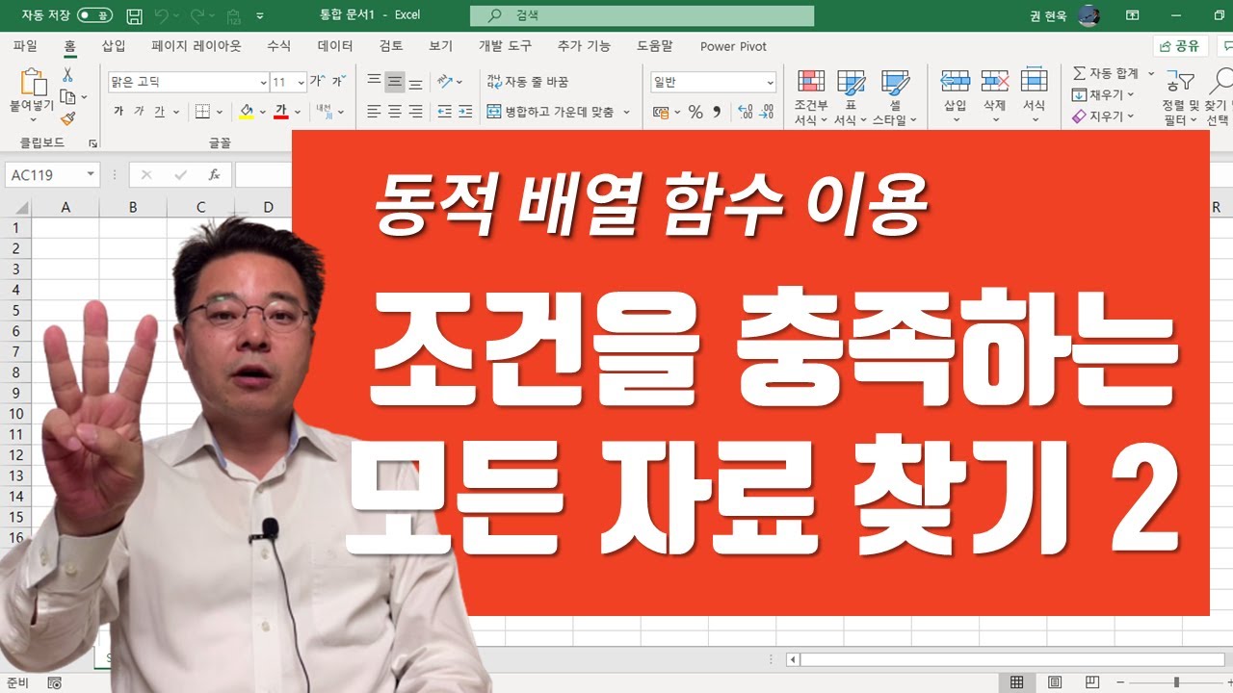
Task: Toggle 자동 줄 바꿈 wrap text
Action: pos(527,82)
